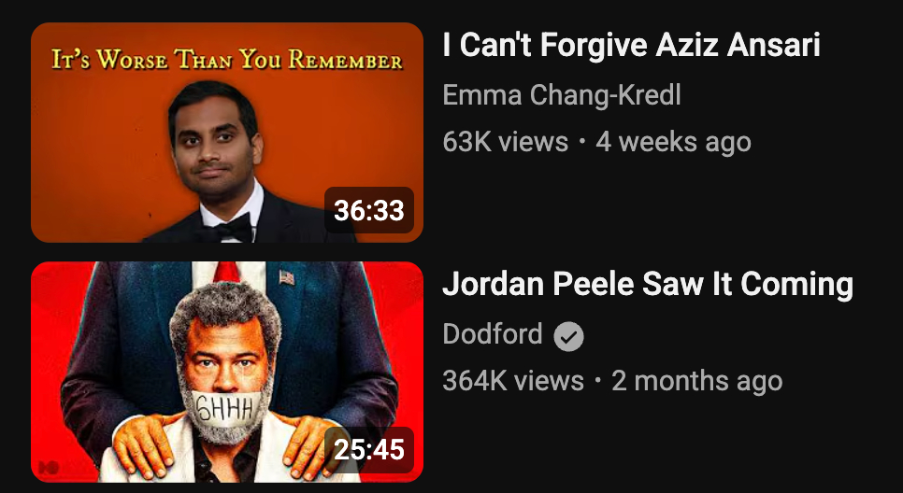Click the flag lapel pin in the red thumbnail
Image resolution: width=903 pixels, height=493 pixels.
pos(287,277)
